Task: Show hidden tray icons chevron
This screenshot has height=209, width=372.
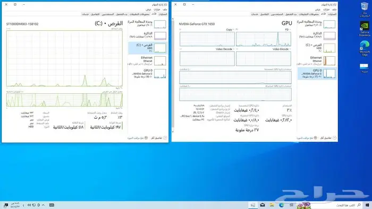Action: click(x=44, y=205)
